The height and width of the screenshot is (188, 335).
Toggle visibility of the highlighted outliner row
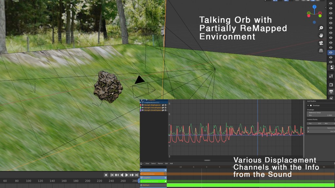point(331,52)
